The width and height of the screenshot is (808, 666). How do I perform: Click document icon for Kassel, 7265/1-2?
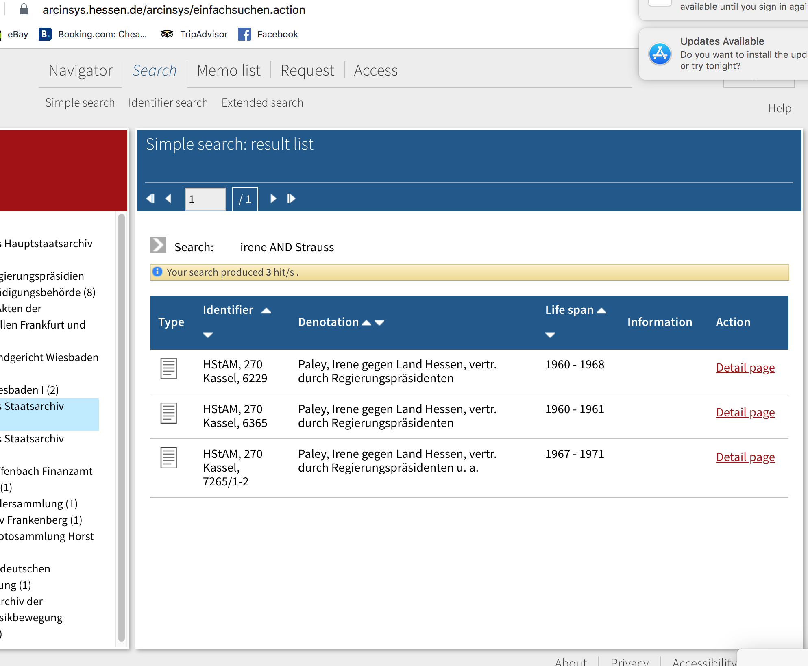coord(168,458)
